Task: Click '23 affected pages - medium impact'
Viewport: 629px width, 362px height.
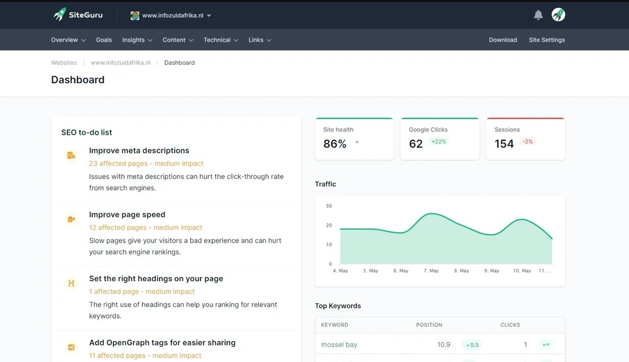Action: (x=146, y=163)
